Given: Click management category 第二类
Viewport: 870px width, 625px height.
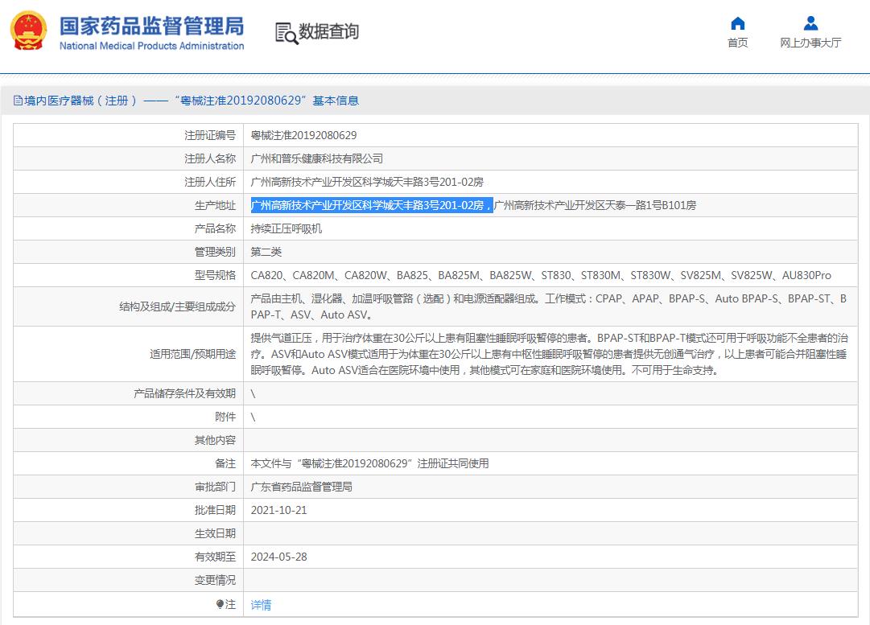Looking at the screenshot, I should tap(266, 252).
